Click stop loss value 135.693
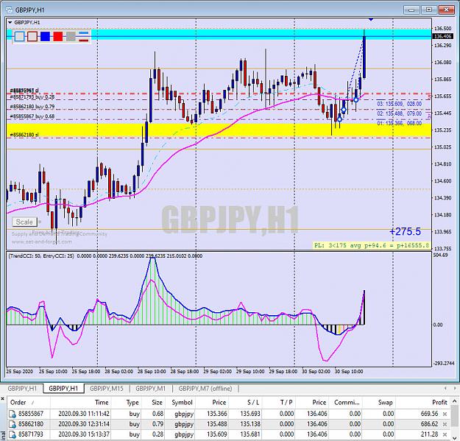The image size is (460, 441). coord(250,414)
